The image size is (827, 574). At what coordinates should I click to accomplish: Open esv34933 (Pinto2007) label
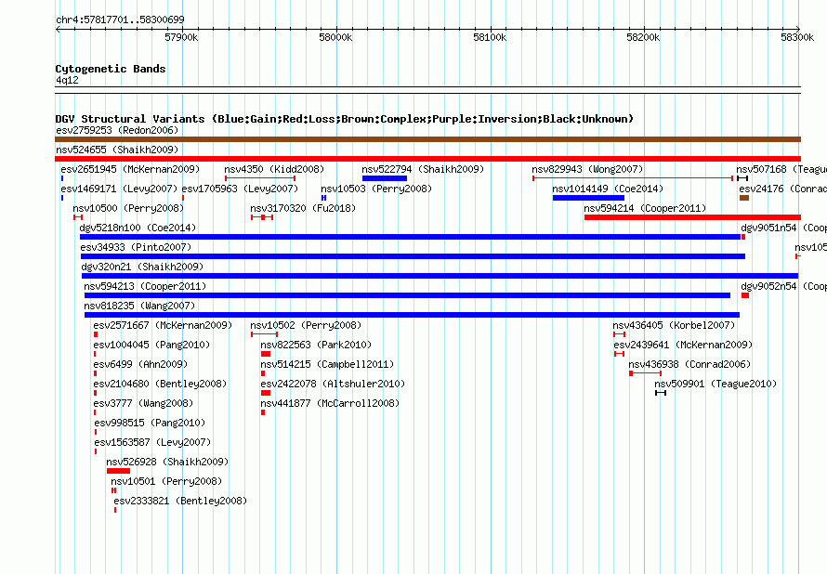click(136, 247)
